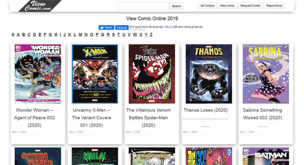
Task: Open the Report Error page
Action: point(274,5)
